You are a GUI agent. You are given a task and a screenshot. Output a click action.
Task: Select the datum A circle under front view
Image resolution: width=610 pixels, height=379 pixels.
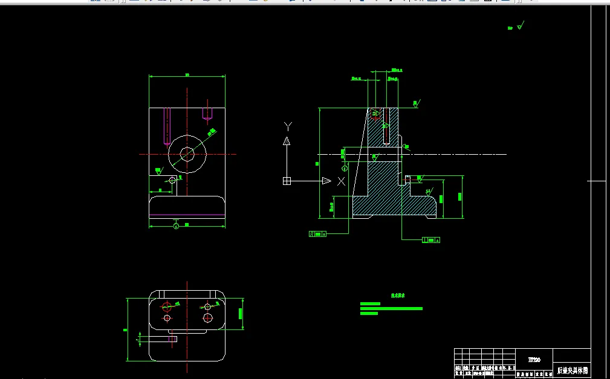[176, 226]
